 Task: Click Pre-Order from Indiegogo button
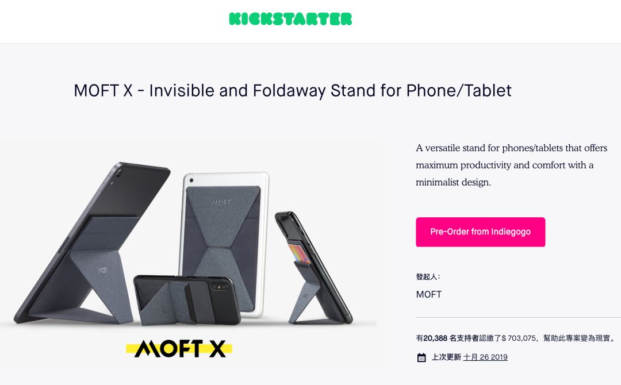tap(480, 232)
